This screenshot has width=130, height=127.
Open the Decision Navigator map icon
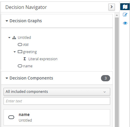125,7
